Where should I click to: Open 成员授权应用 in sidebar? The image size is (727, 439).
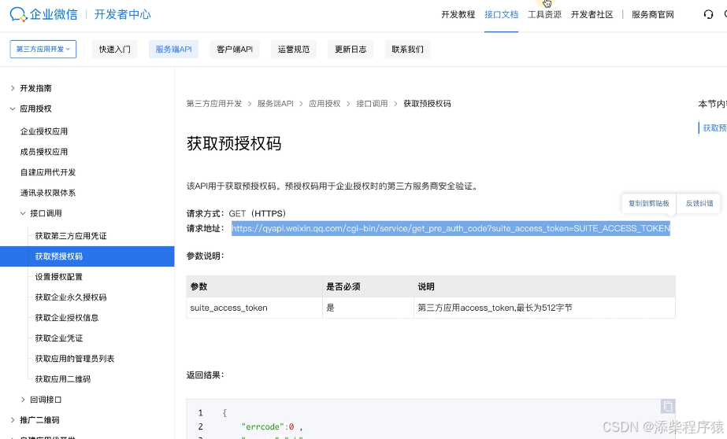(44, 152)
